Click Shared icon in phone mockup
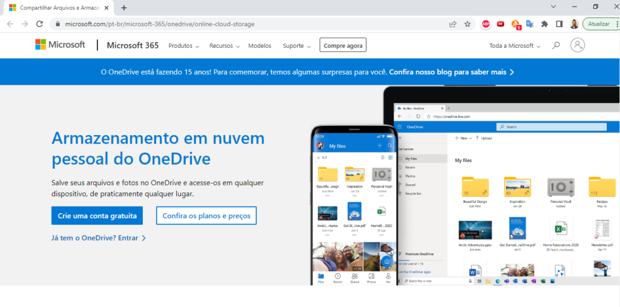This screenshot has height=307, width=620. point(355,278)
